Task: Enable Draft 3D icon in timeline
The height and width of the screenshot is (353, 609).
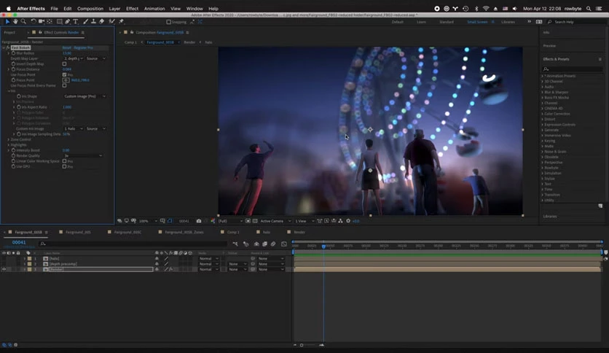Action: click(x=245, y=244)
